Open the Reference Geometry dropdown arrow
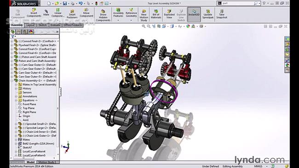Image resolution: width=299 pixels, height=168 pixels. click(x=131, y=20)
